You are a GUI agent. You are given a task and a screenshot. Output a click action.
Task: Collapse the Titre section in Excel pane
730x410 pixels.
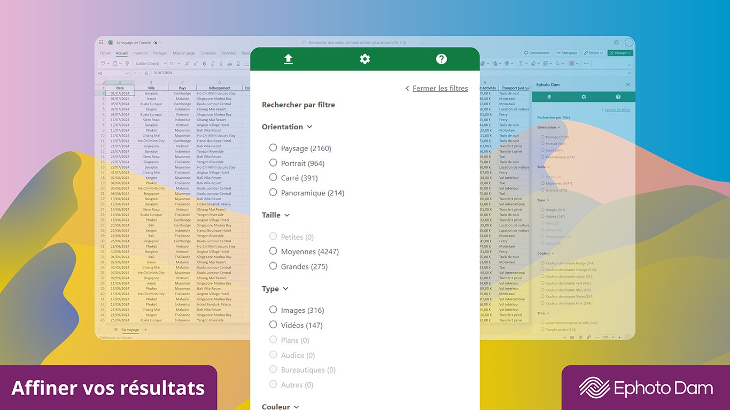(x=548, y=313)
